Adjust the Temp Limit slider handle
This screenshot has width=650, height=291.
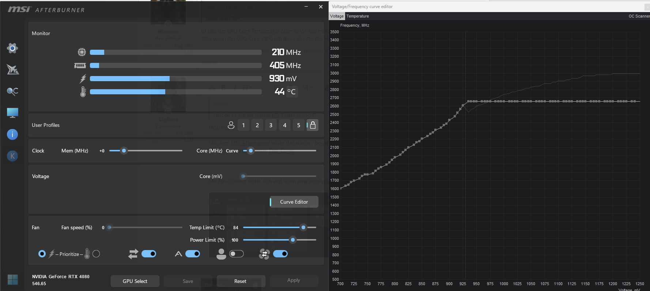(x=303, y=227)
